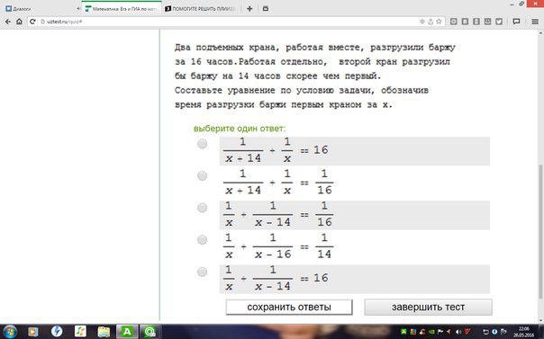Select the answer 1/x + 1/(x-14) = 1/16
Screen dimensions: 544x339
pyautogui.click(x=203, y=208)
